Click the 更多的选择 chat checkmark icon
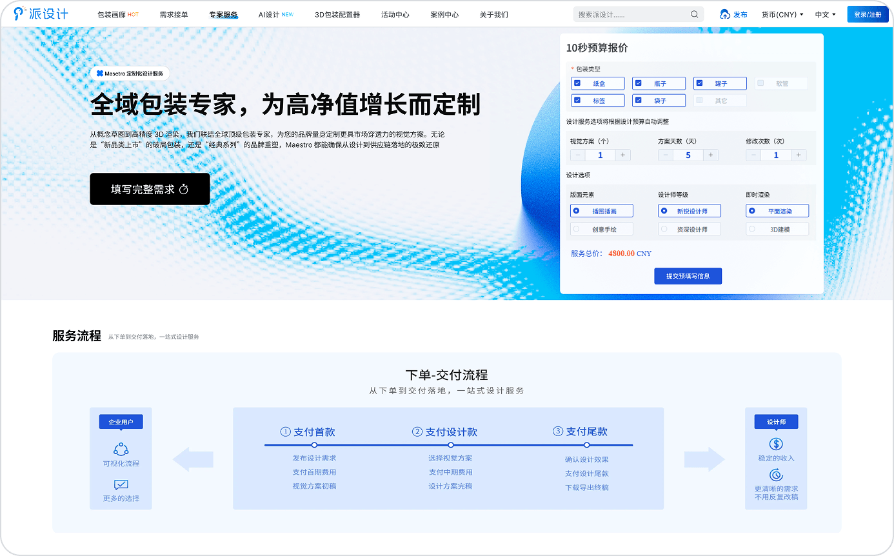Viewport: 894px width, 556px height. [121, 484]
